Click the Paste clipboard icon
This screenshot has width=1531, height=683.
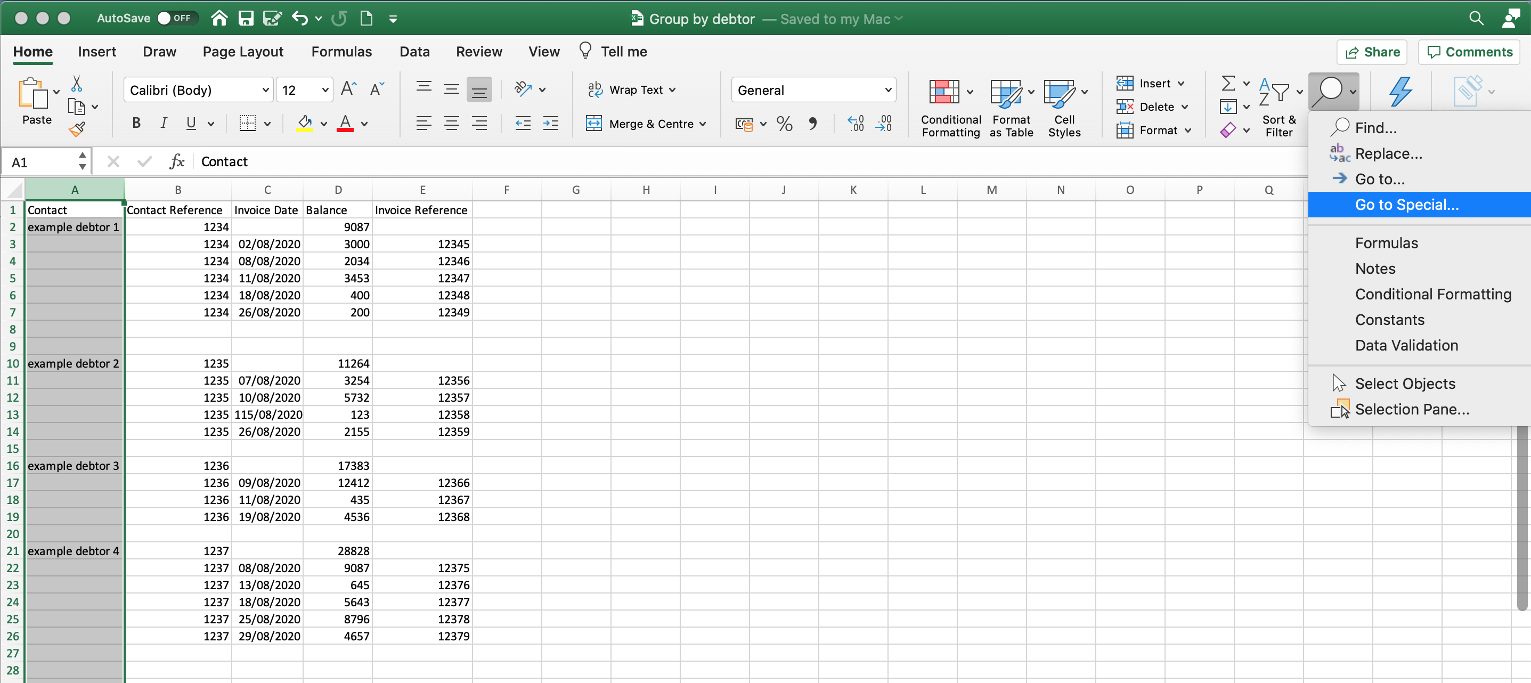[33, 94]
